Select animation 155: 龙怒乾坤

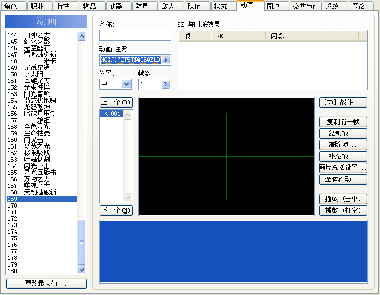click(42, 107)
